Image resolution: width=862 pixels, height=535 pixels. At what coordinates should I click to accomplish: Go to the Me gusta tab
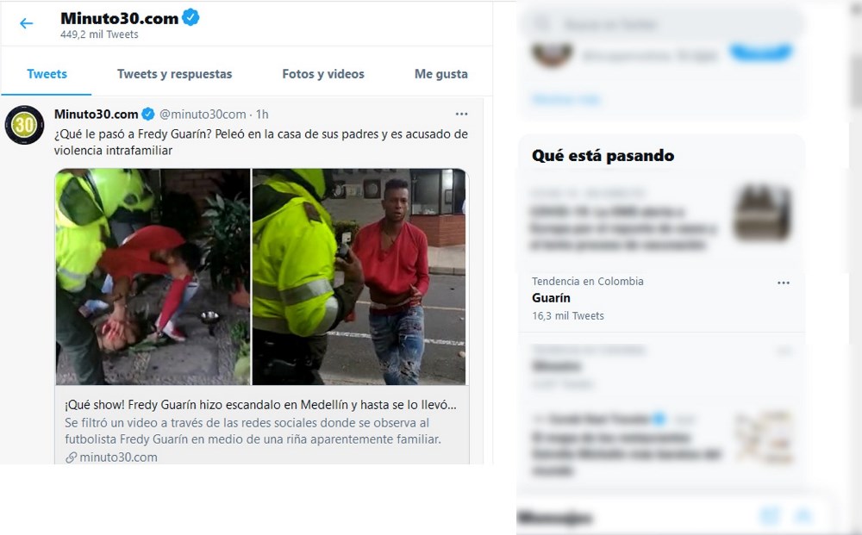pyautogui.click(x=440, y=74)
